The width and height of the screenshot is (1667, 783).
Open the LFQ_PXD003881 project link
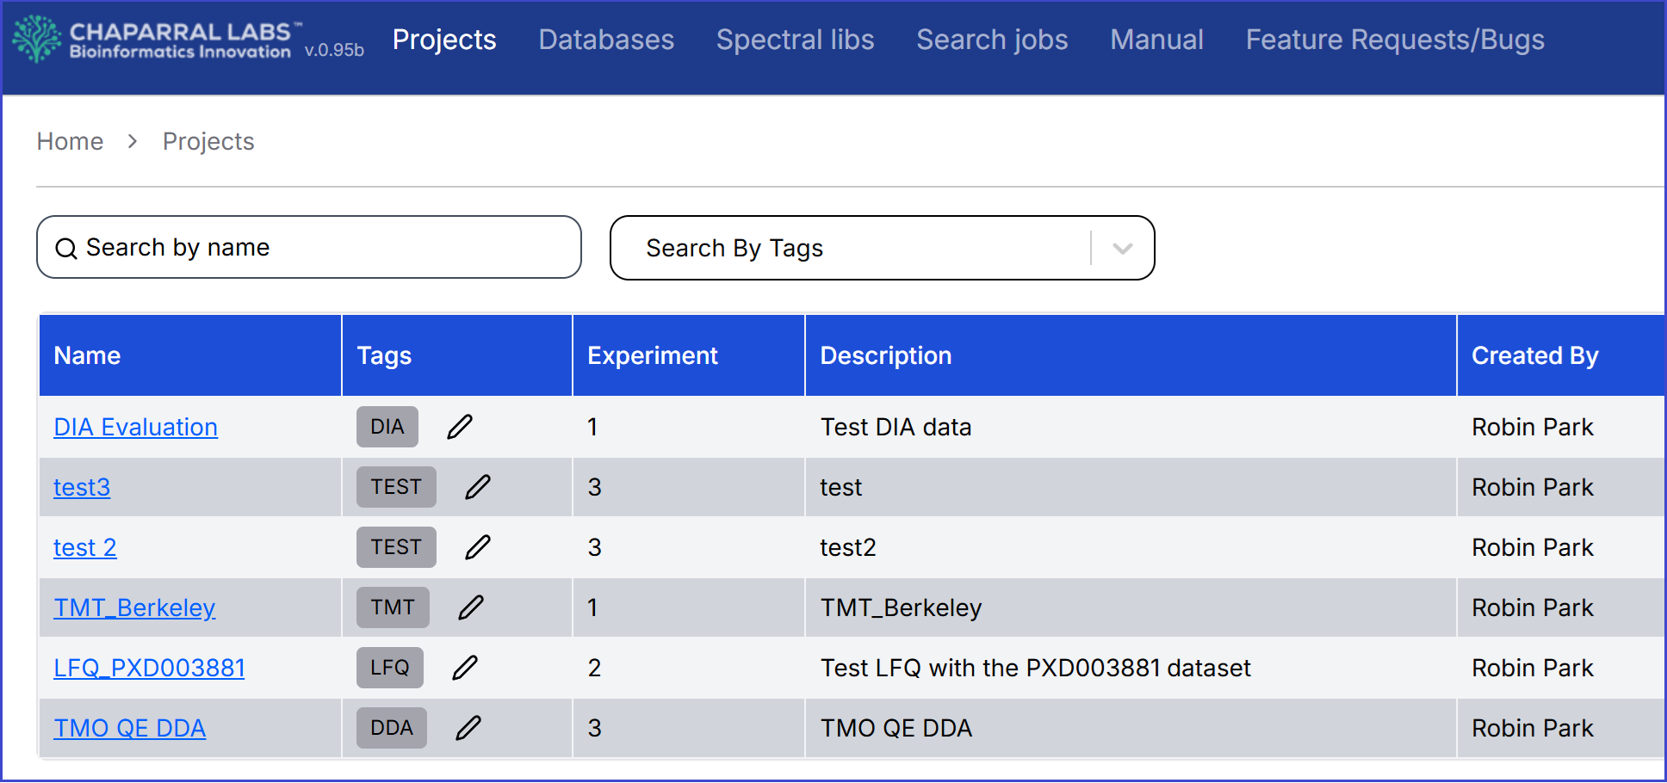click(149, 668)
